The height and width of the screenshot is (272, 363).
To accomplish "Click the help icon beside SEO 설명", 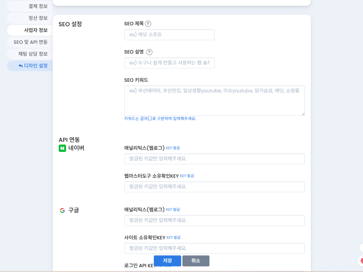I will point(149,52).
